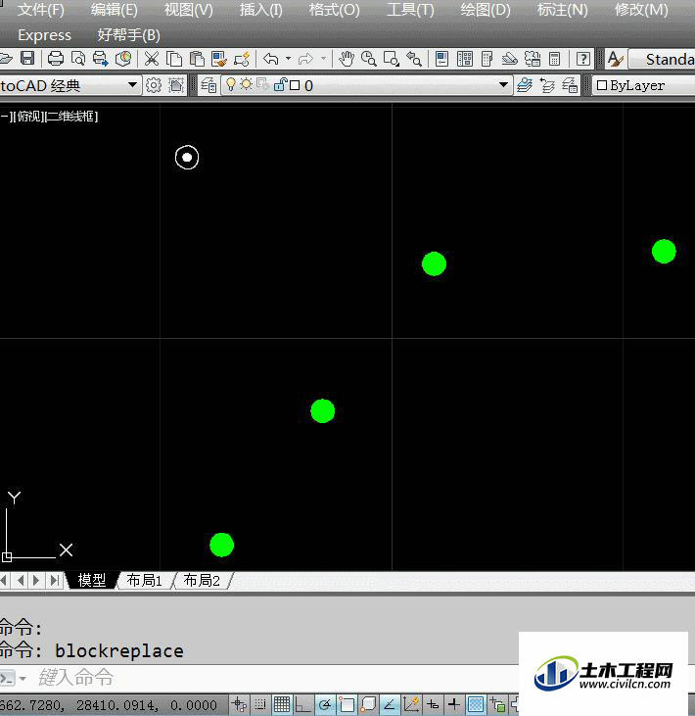Toggle Polar Tracking in status bar

[x=325, y=704]
